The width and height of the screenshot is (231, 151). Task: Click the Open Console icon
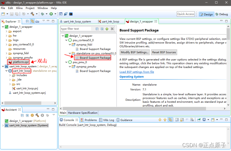click(x=213, y=120)
